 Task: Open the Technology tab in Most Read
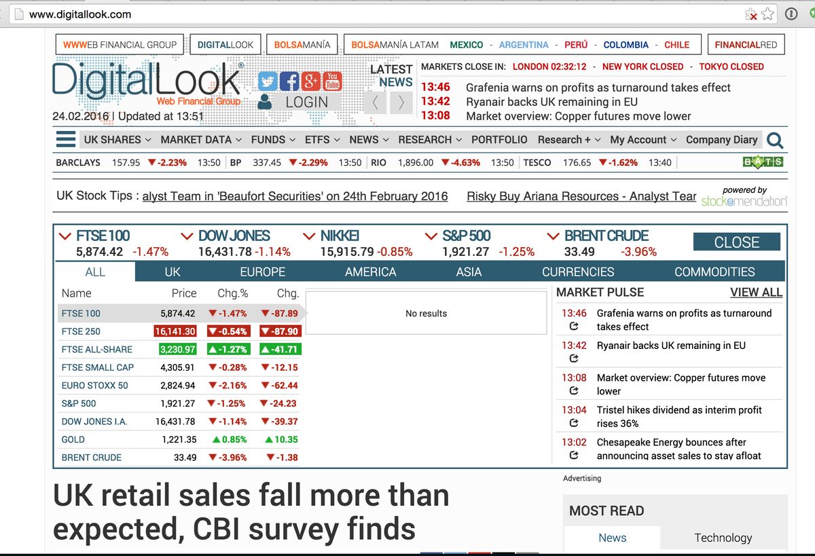pos(723,538)
